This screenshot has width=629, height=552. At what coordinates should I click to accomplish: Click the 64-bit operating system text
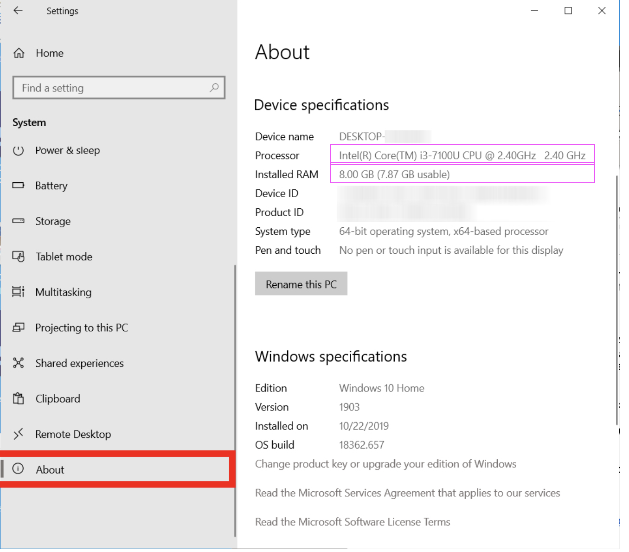click(443, 231)
